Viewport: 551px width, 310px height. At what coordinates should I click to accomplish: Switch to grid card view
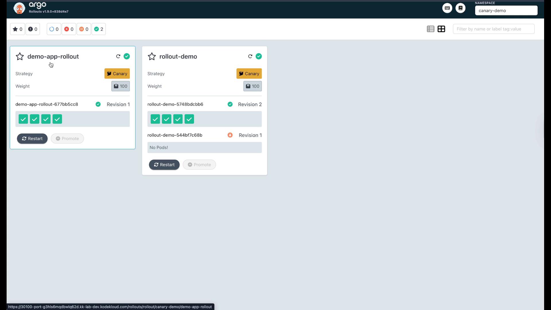click(441, 29)
